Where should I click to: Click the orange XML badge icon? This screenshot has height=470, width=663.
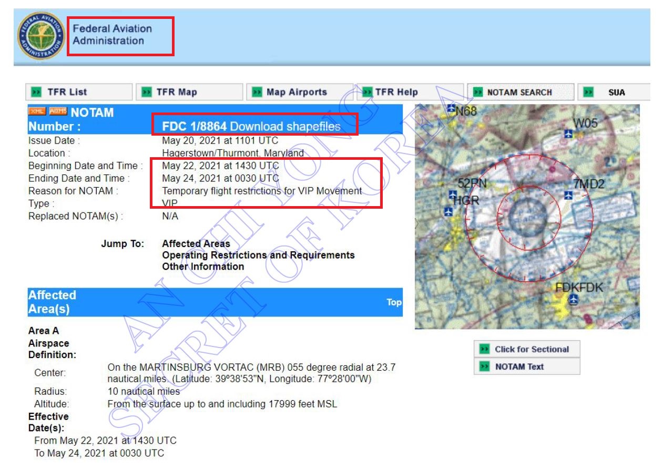pos(37,111)
